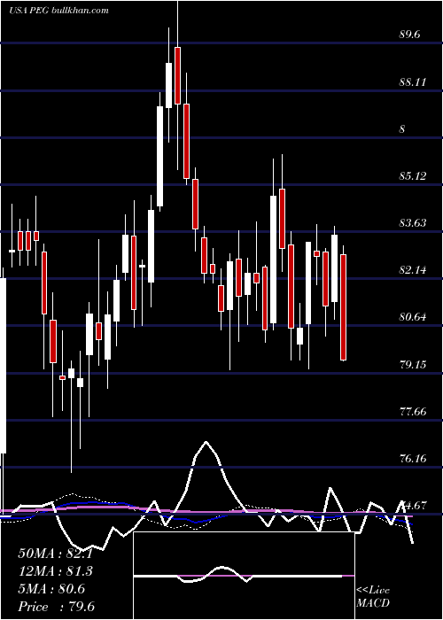Click the '5MA : 80.6' reading

click(x=51, y=589)
